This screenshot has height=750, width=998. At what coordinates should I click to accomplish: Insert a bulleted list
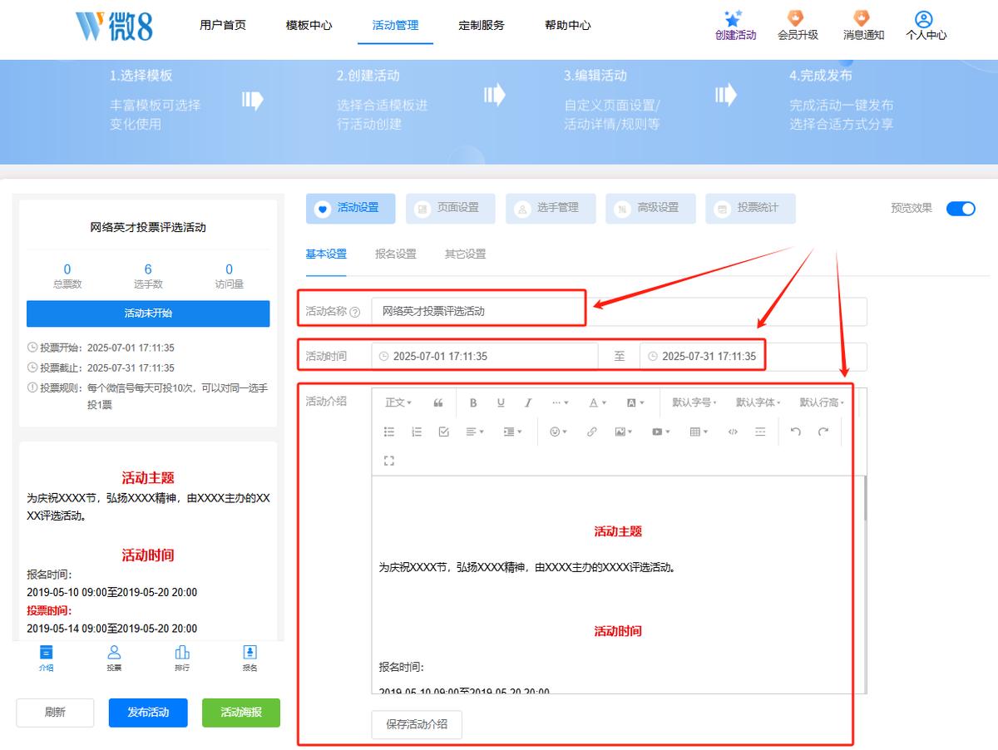coord(389,432)
